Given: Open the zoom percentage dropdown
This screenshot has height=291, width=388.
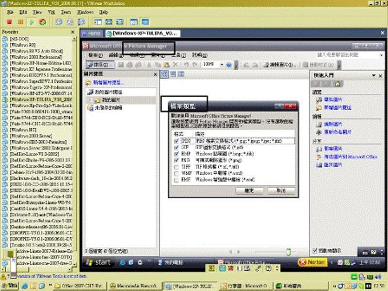Looking at the screenshot, I should coord(222,65).
